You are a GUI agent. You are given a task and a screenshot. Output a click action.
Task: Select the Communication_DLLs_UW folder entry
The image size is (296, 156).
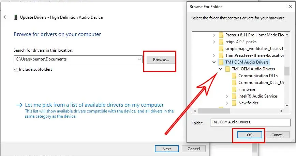coord(261,83)
